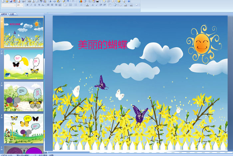The height and width of the screenshot is (156, 233).
Task: Click the text box A icon
Action: (x=114, y=1)
